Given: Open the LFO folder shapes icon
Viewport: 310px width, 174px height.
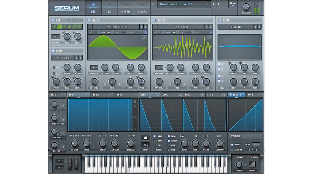Looking at the screenshot, I should pos(145,138).
